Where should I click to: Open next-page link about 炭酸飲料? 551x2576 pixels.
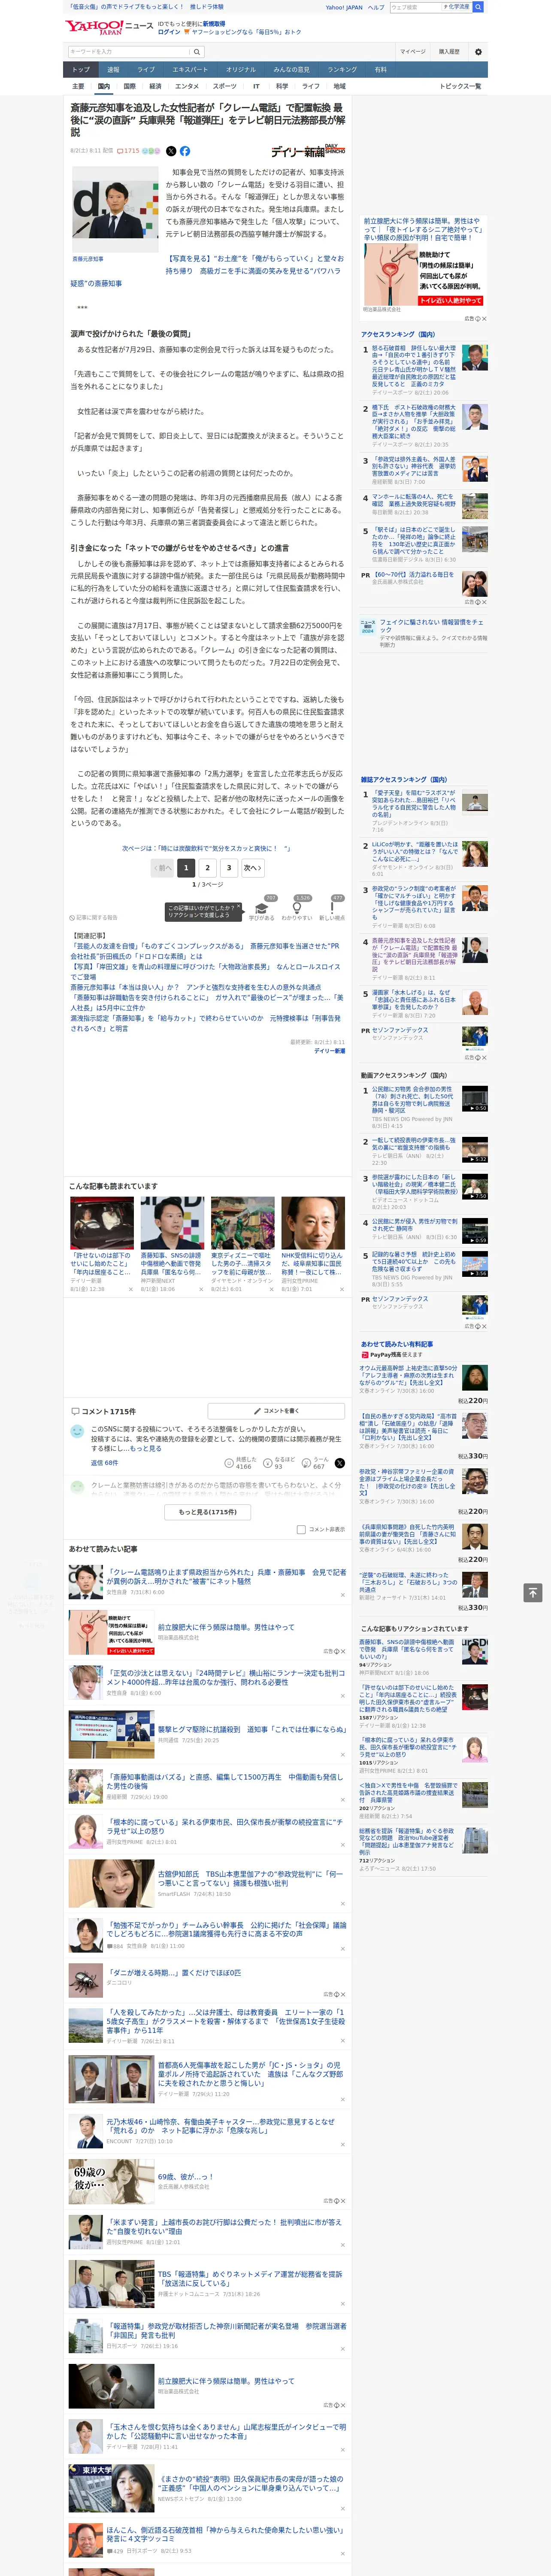tap(206, 847)
